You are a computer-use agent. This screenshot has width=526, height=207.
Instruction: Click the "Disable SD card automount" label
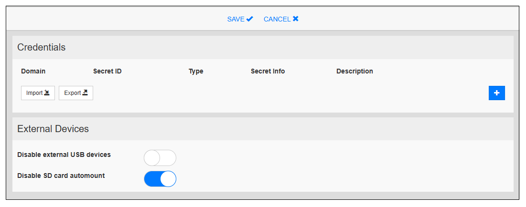(x=61, y=176)
